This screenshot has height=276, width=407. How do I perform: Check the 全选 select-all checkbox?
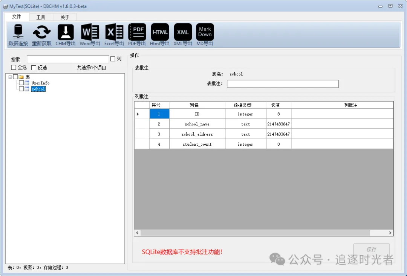[x=14, y=67]
